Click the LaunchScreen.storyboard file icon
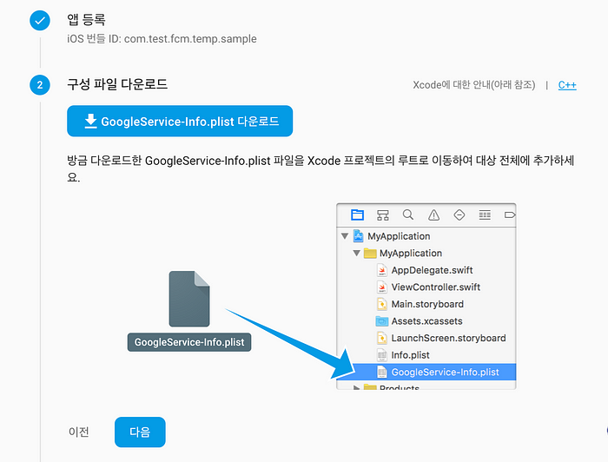 point(382,339)
